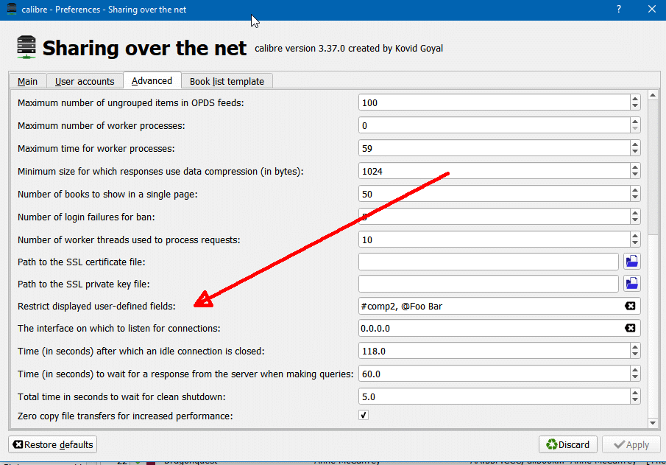The height and width of the screenshot is (465, 666).
Task: Decrease idle connection timeout seconds
Action: pos(635,354)
